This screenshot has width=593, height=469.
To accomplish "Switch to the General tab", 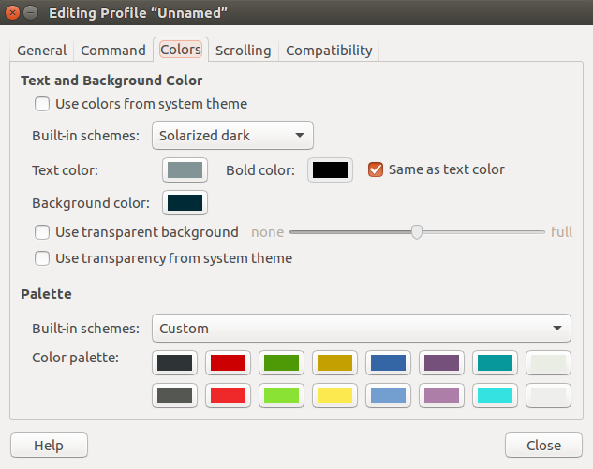I will click(x=42, y=51).
